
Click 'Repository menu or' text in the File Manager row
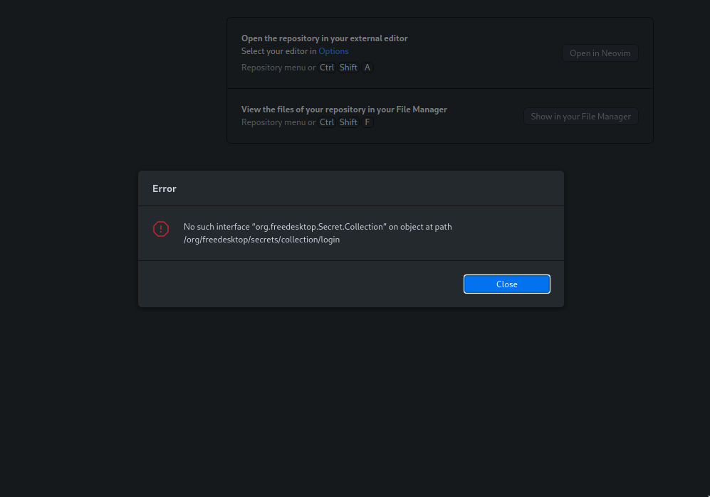tap(278, 122)
